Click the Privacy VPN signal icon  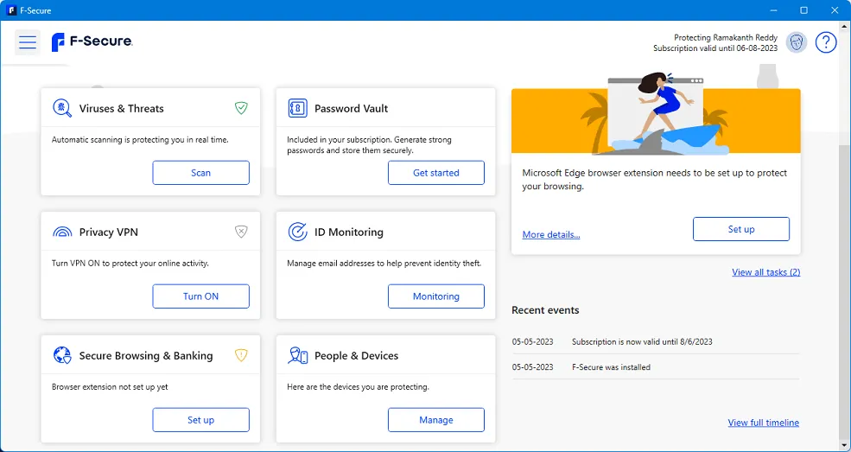point(62,232)
